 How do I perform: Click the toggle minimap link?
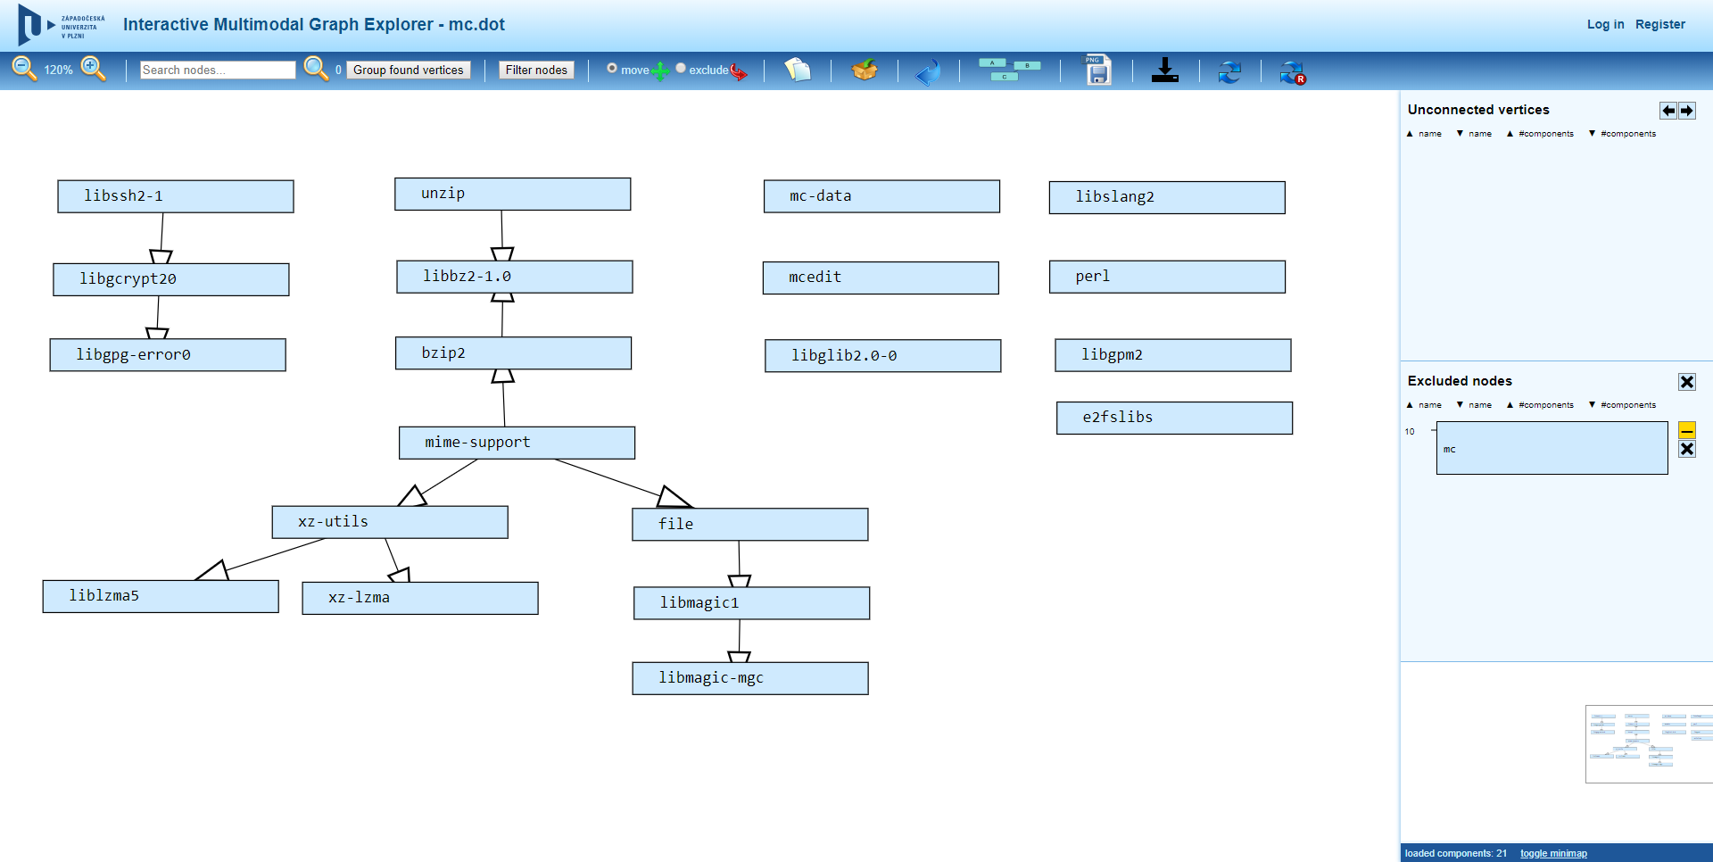tap(1553, 853)
